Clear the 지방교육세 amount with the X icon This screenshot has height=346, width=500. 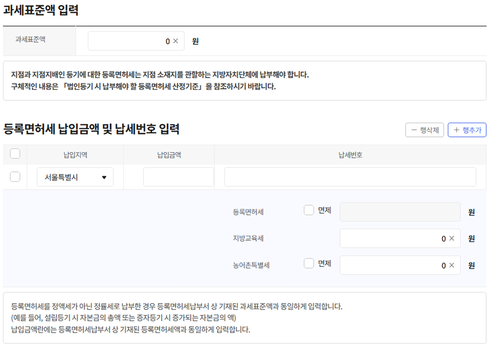[x=452, y=238]
